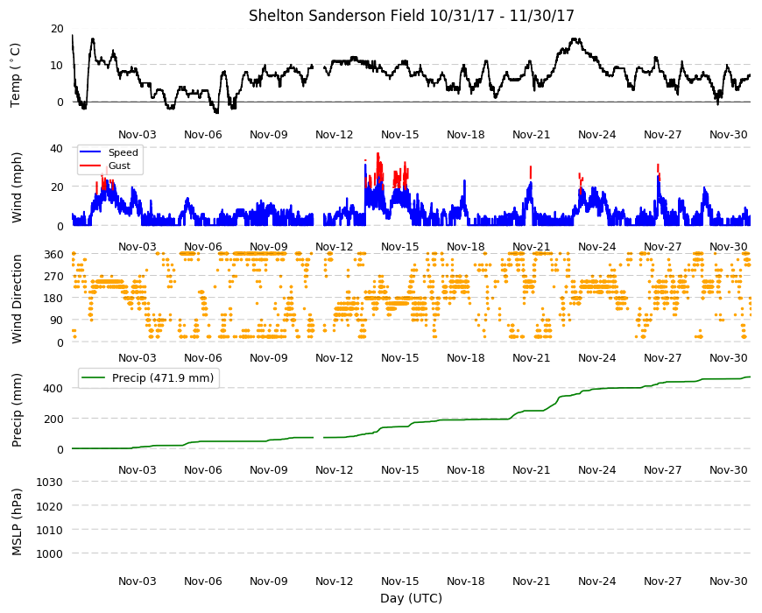Click the red Gust legend line swatch

click(90, 166)
